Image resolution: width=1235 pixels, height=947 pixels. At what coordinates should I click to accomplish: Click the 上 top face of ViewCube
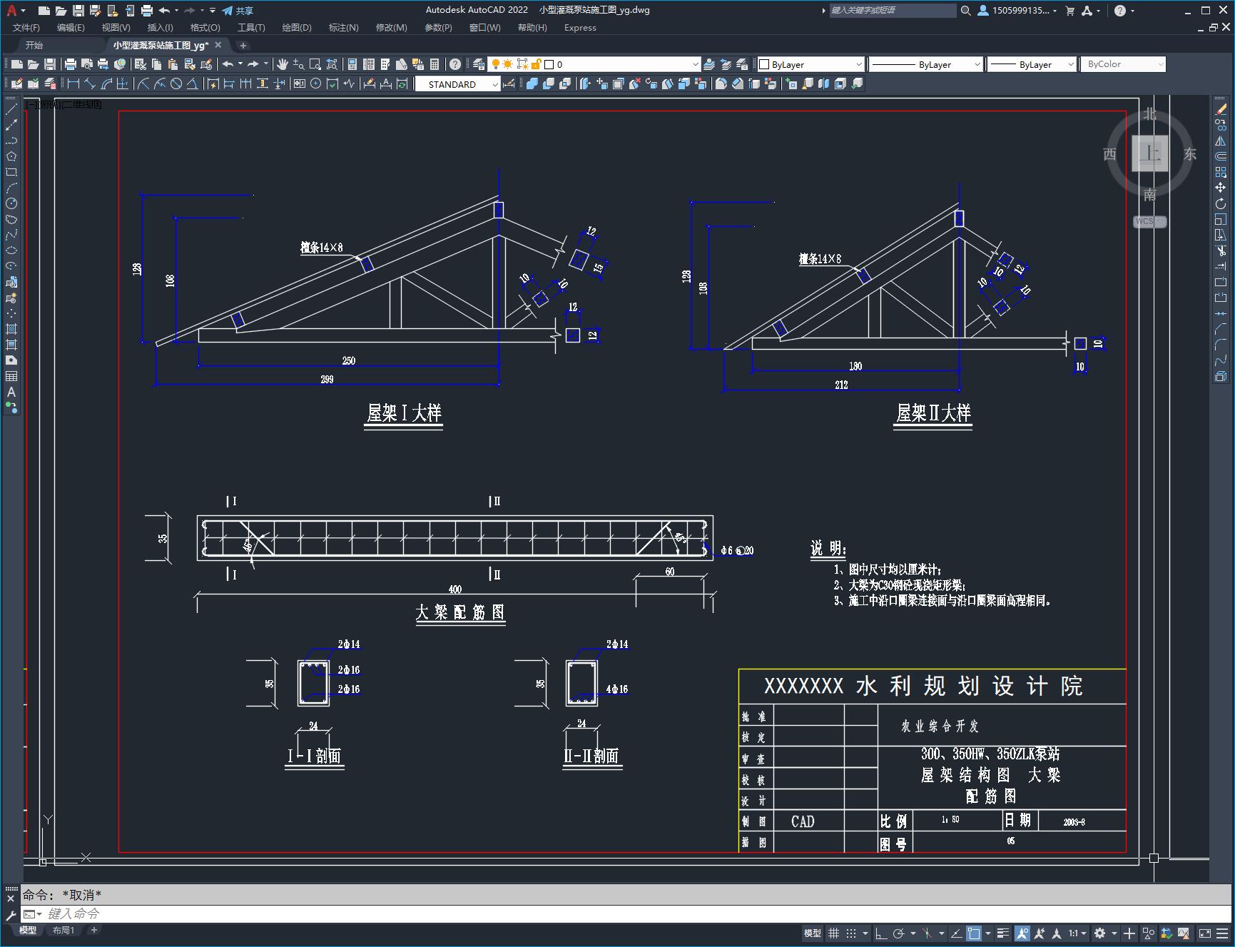[x=1149, y=153]
